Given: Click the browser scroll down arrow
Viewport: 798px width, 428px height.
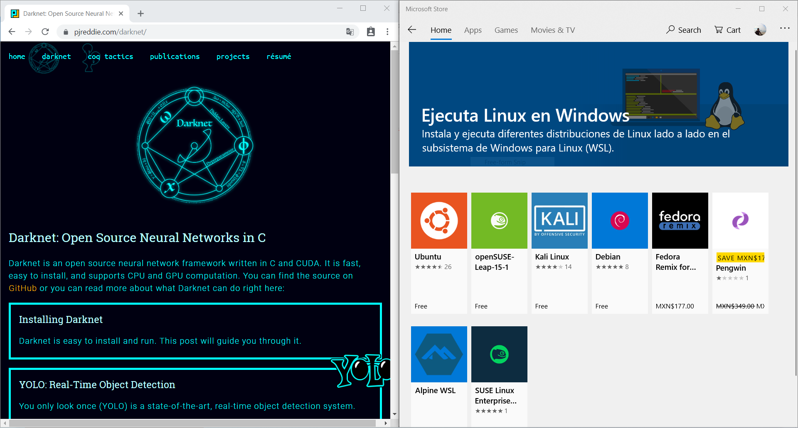Looking at the screenshot, I should (394, 414).
